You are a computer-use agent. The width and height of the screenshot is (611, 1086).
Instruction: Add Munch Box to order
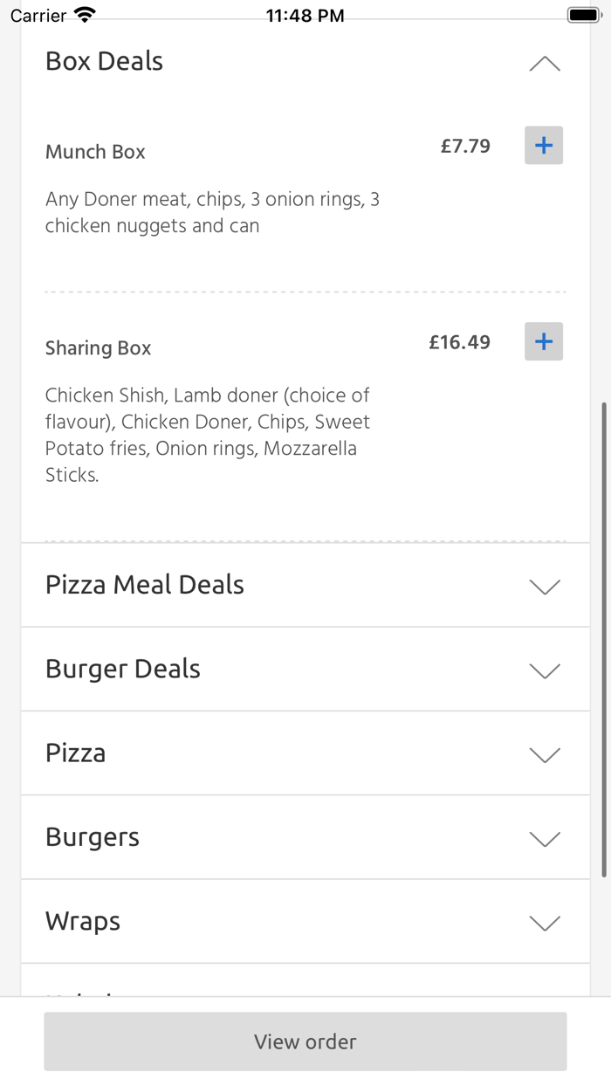pos(544,146)
